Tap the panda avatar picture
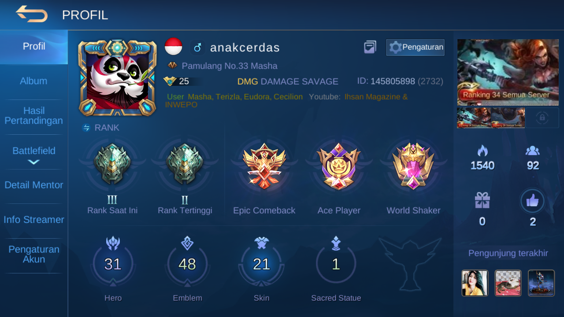Viewport: 564px width, 317px height. tap(118, 78)
